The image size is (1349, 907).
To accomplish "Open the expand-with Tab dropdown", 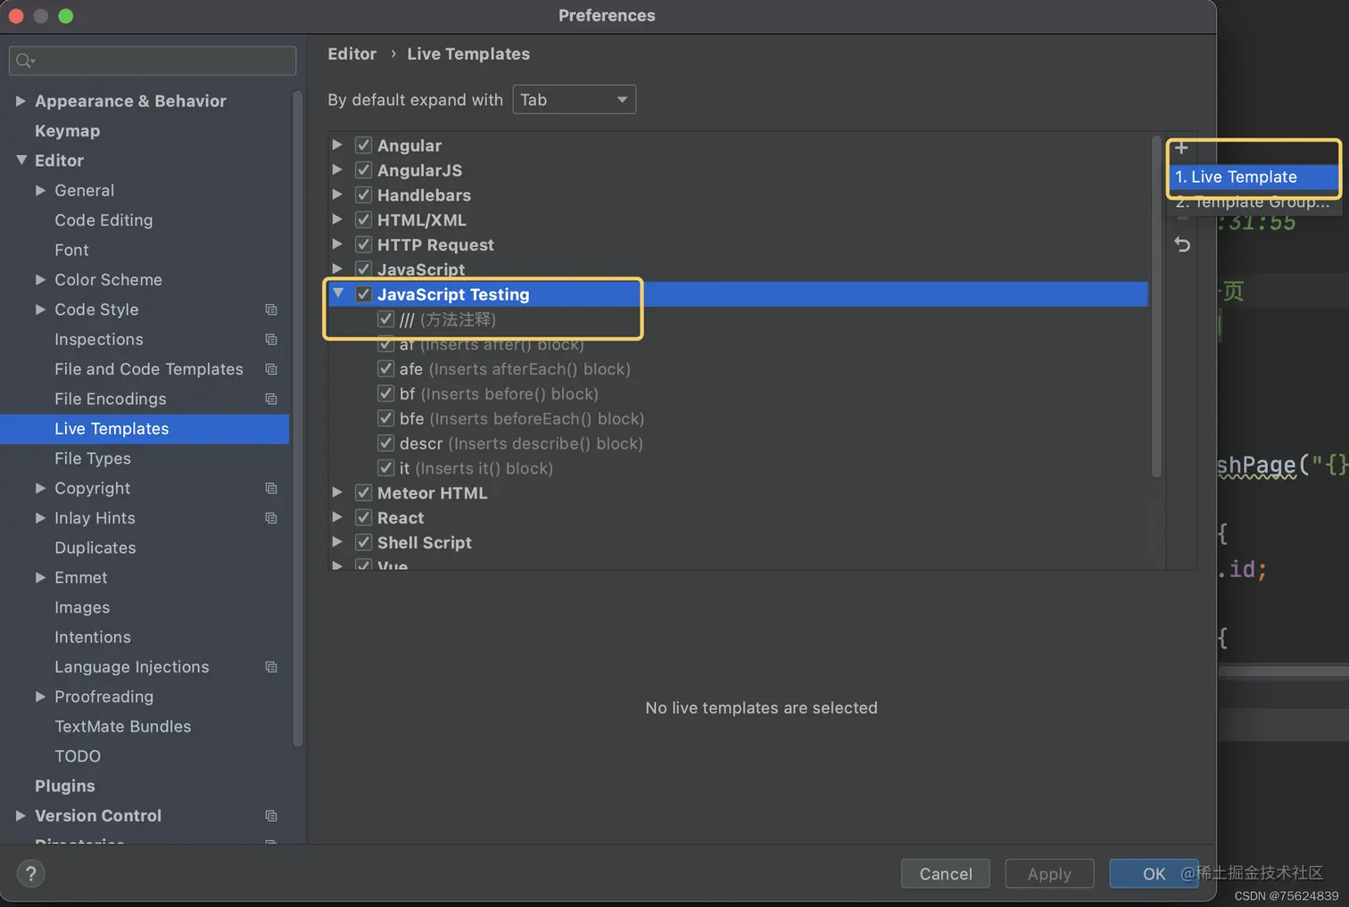I will pos(574,100).
